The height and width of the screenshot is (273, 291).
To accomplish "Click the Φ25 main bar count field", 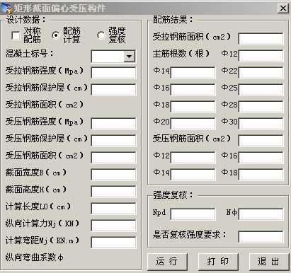I will click(x=261, y=90).
